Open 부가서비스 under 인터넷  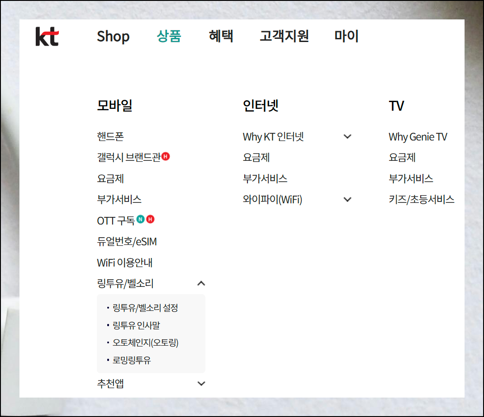[265, 178]
